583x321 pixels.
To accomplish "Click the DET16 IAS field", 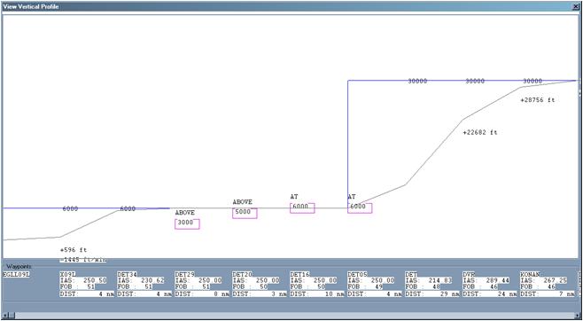I will pyautogui.click(x=314, y=281).
